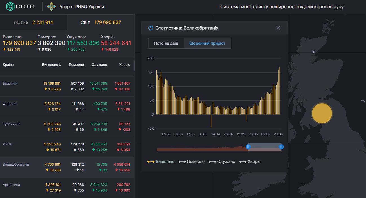The image size is (366, 198).
Task: Click the right range slider handle
Action: click(281, 147)
